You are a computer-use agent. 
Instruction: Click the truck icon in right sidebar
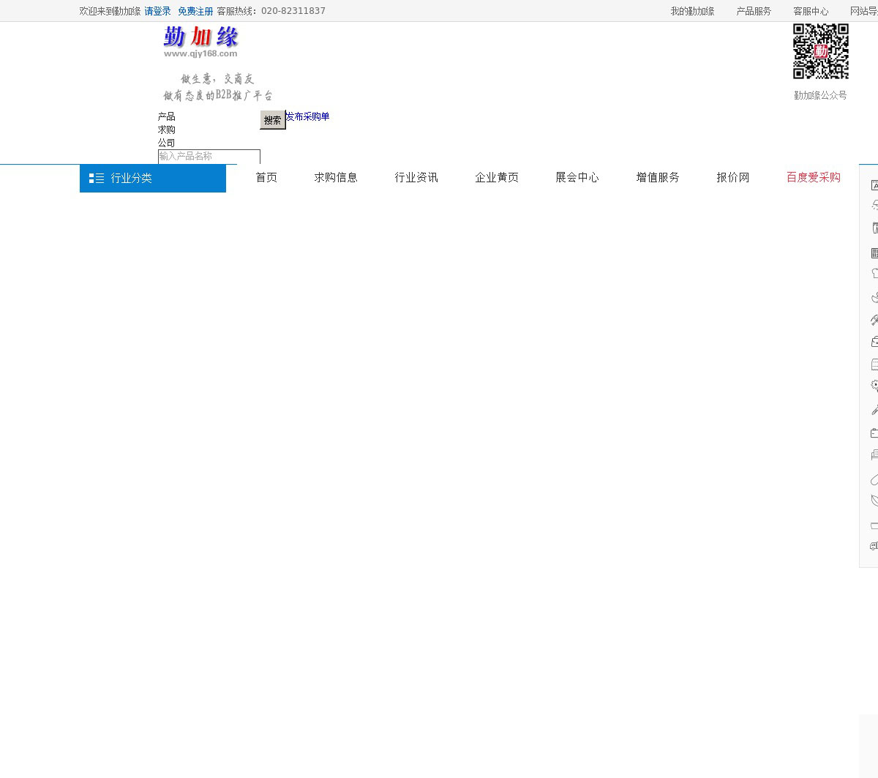pyautogui.click(x=874, y=546)
